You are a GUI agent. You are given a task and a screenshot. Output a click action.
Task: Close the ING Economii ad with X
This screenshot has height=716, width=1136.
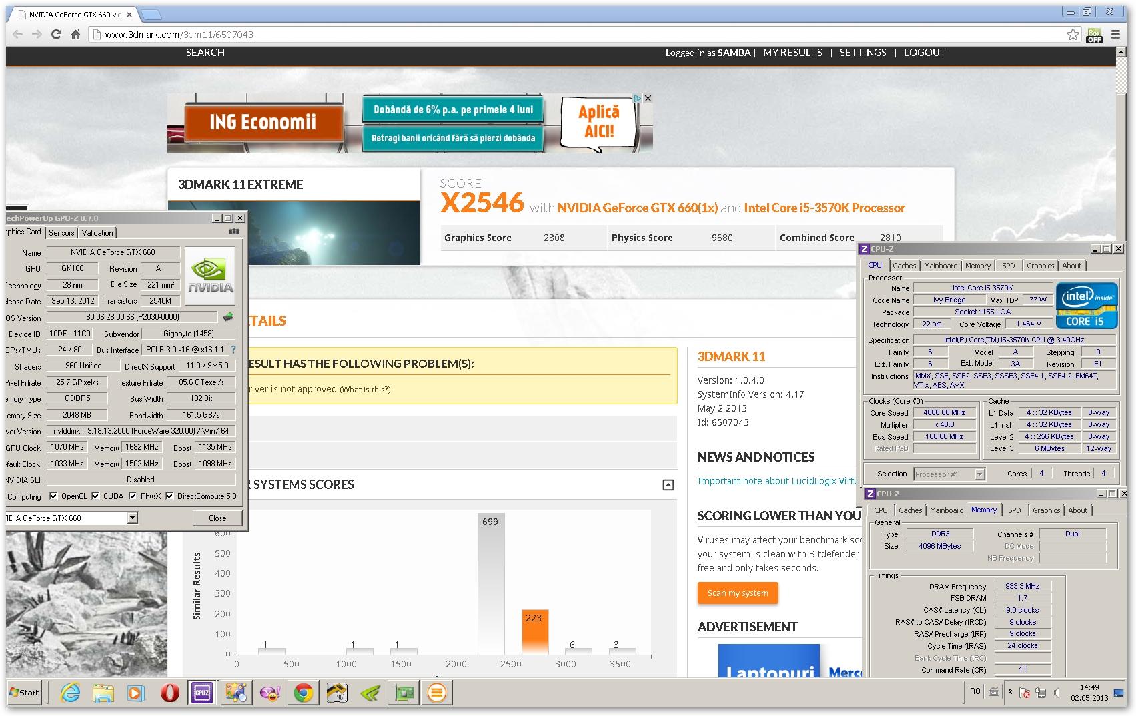coord(648,99)
